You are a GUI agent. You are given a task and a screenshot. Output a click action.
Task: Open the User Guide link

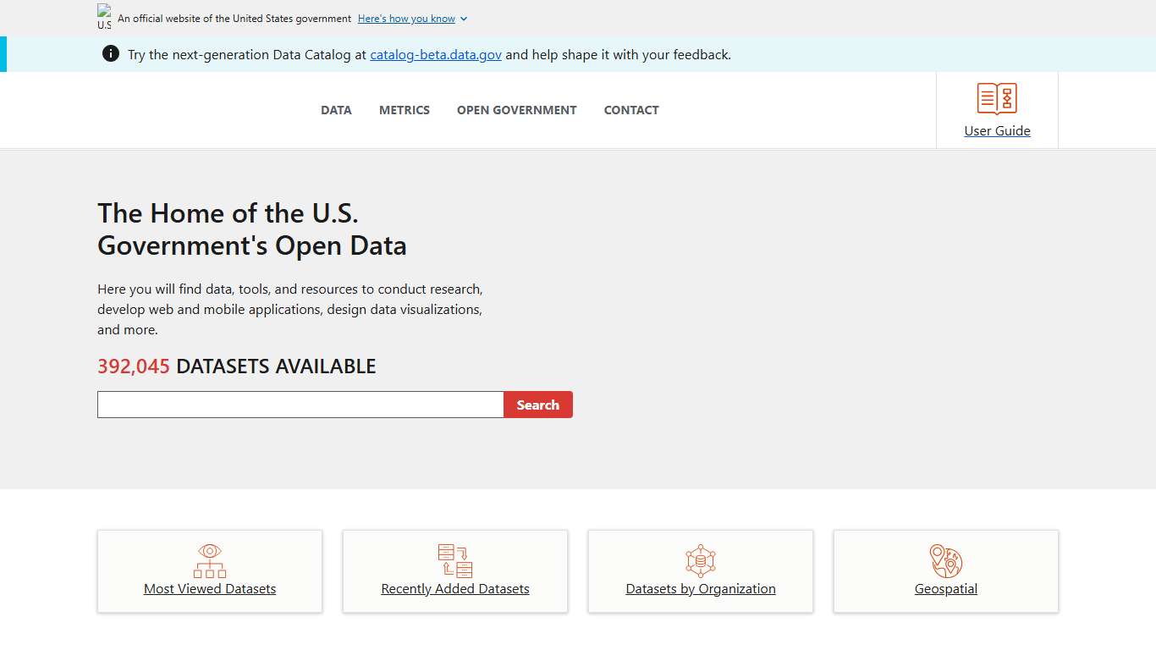click(x=997, y=130)
